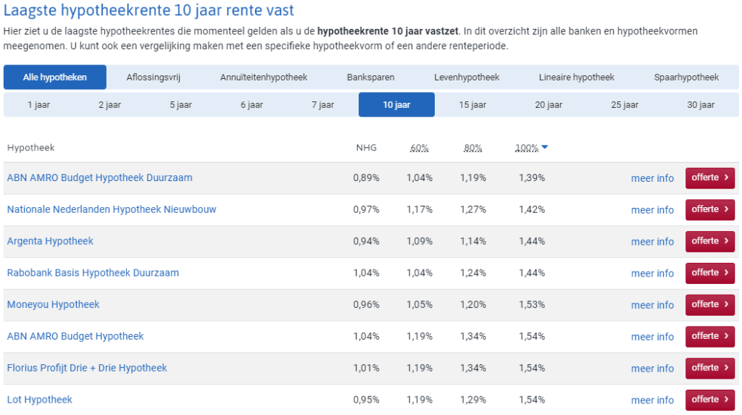Sort by the NHG column header
This screenshot has height=415, width=742.
pyautogui.click(x=366, y=148)
